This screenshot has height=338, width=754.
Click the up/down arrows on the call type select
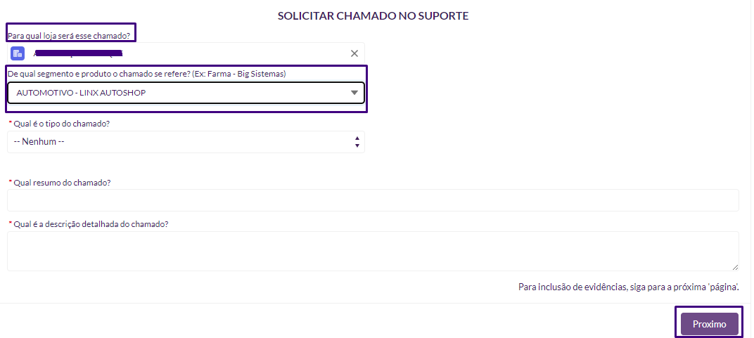(x=357, y=142)
